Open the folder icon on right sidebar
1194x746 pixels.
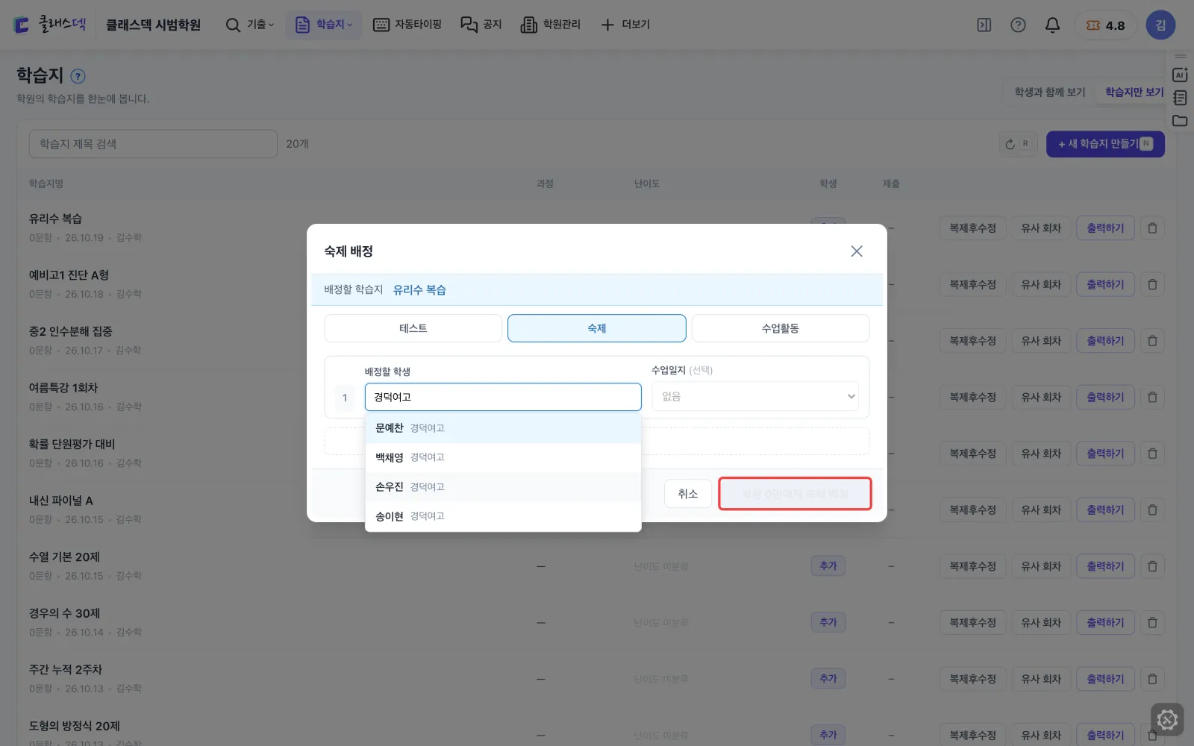click(1180, 121)
